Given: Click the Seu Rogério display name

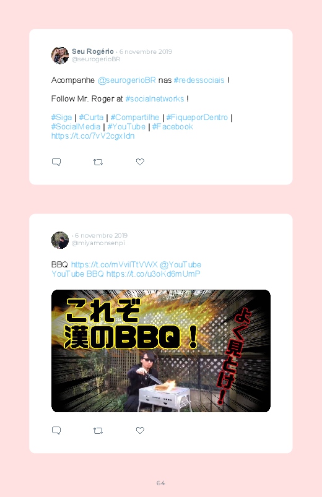Looking at the screenshot, I should tap(93, 51).
